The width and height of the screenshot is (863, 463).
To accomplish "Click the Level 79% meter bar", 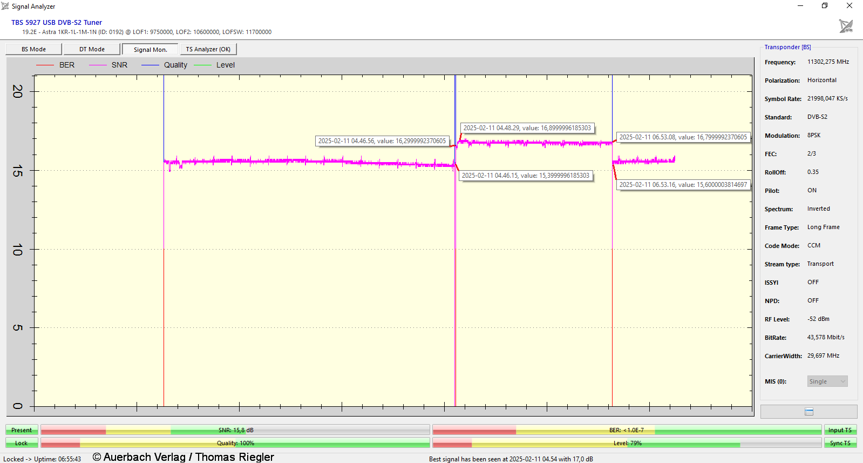I will tap(627, 443).
